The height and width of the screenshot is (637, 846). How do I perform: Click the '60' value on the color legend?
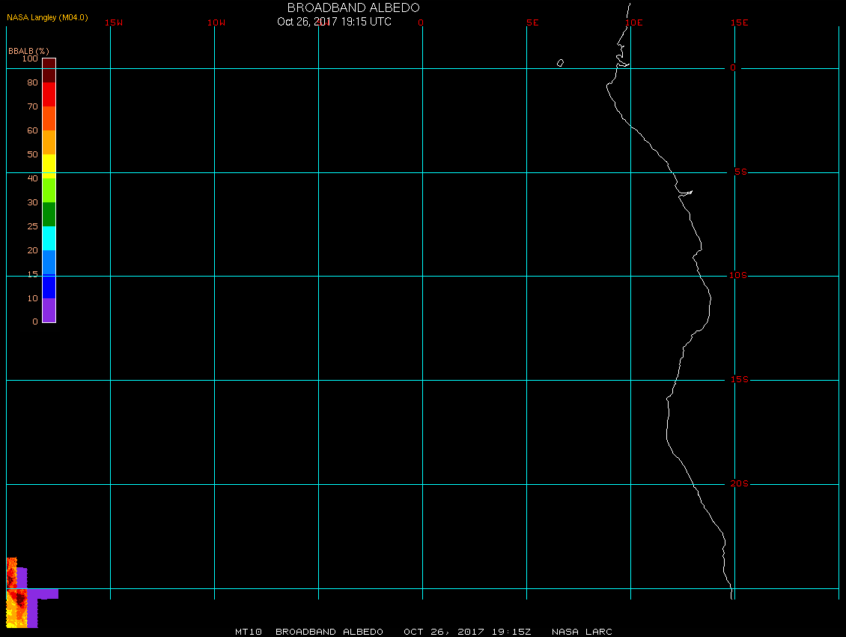33,130
